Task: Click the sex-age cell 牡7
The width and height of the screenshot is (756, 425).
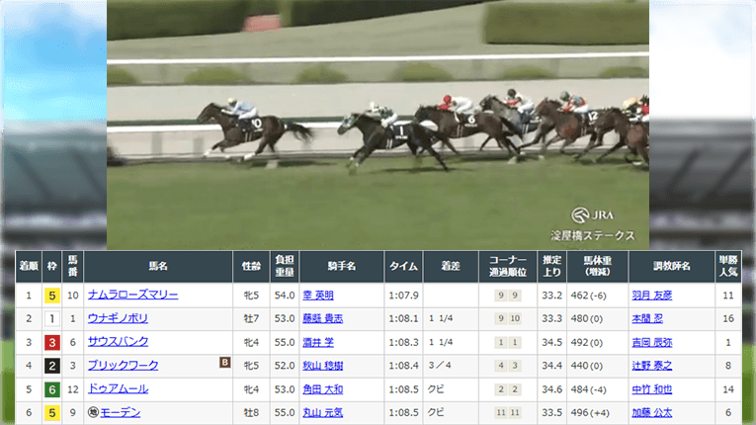Action: click(251, 318)
